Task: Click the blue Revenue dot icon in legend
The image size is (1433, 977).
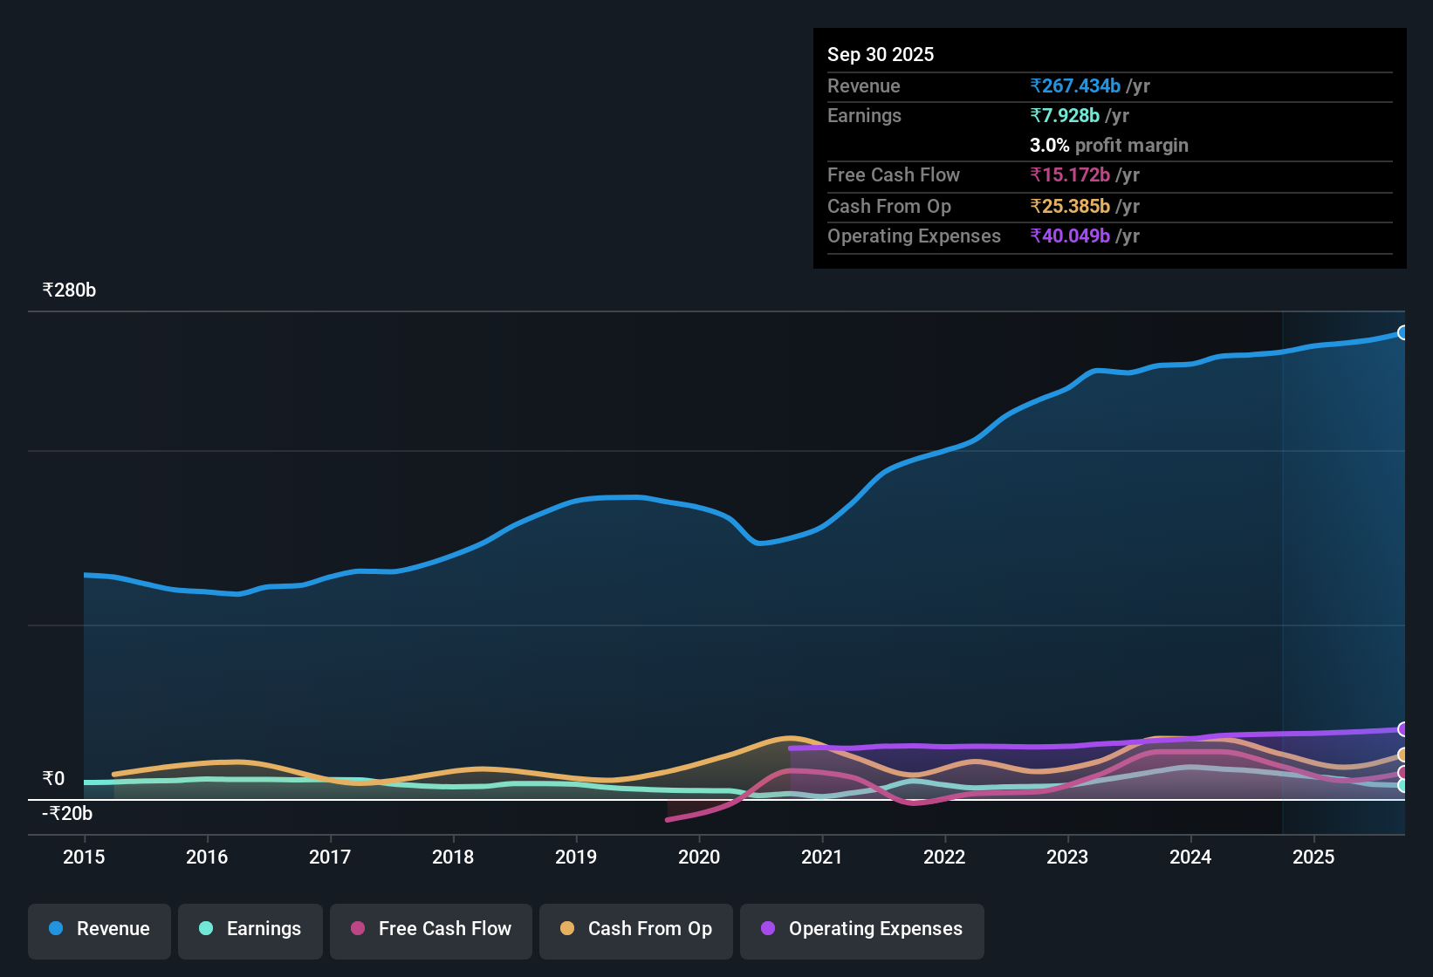Action: click(56, 929)
